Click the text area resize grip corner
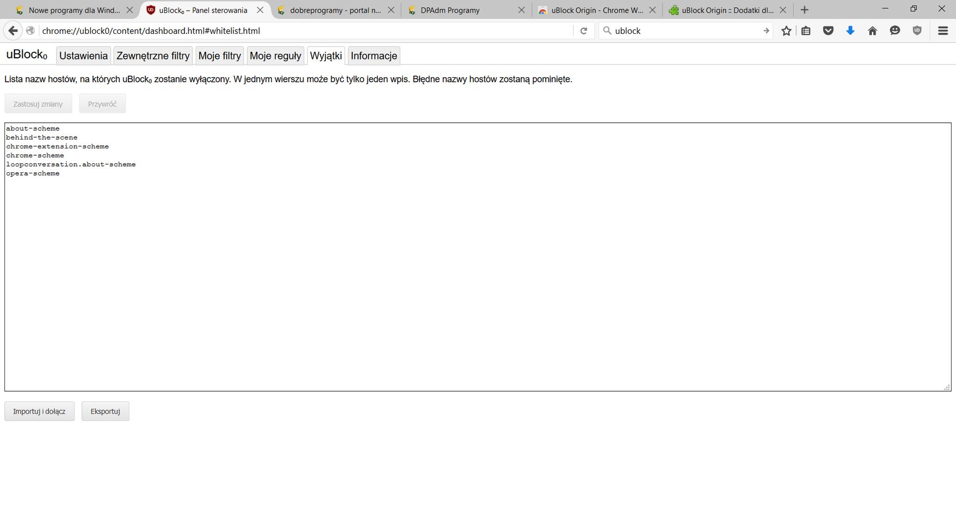Viewport: 956px width, 513px height. (947, 387)
